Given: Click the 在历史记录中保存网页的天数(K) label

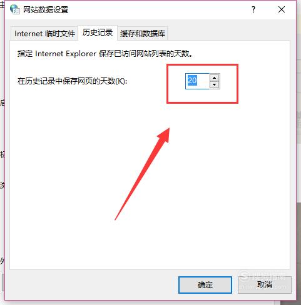Looking at the screenshot, I should (x=73, y=81).
